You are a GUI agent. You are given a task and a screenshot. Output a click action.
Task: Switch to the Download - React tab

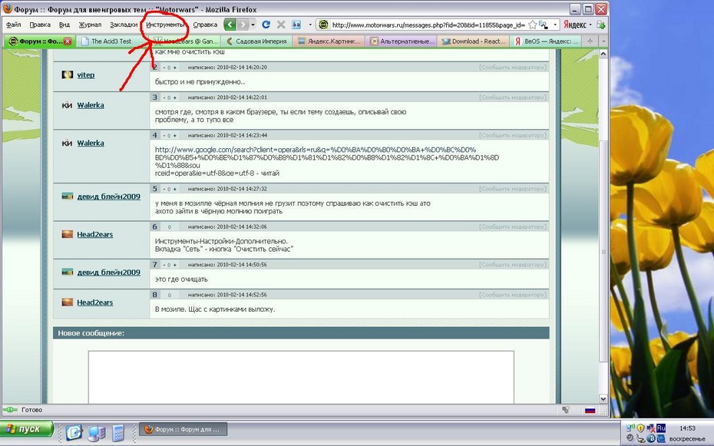[474, 41]
